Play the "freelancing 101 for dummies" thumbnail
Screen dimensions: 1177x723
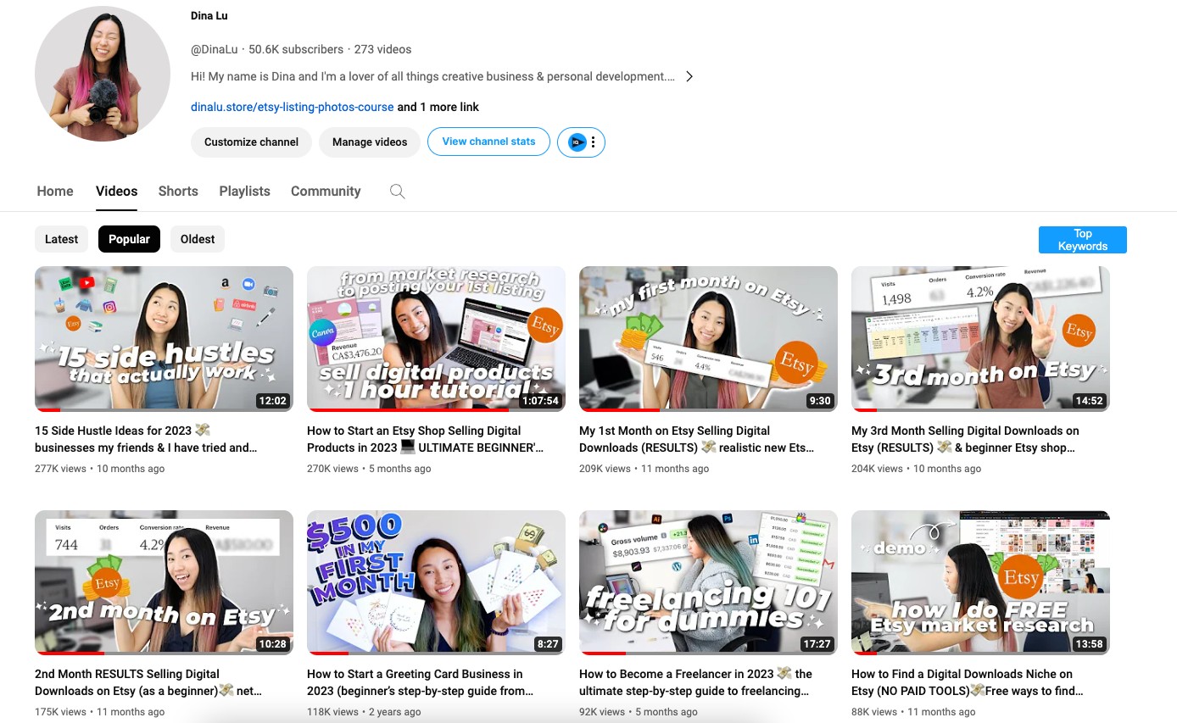coord(708,582)
